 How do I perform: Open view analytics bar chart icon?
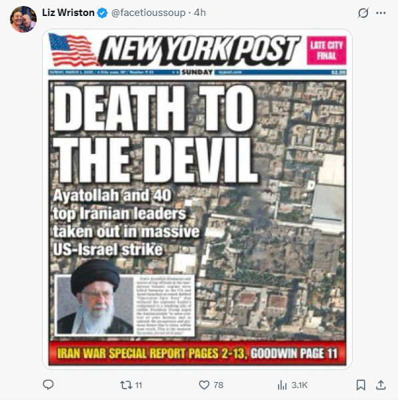coord(282,385)
